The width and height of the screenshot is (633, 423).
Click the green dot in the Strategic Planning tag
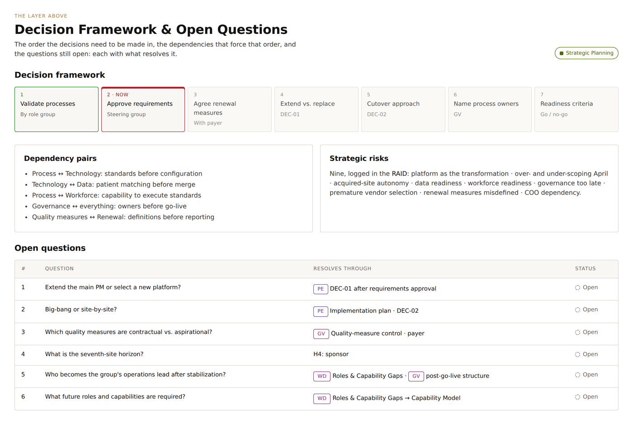coord(562,53)
